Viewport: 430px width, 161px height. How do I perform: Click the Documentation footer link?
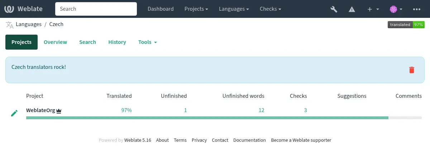tap(249, 140)
